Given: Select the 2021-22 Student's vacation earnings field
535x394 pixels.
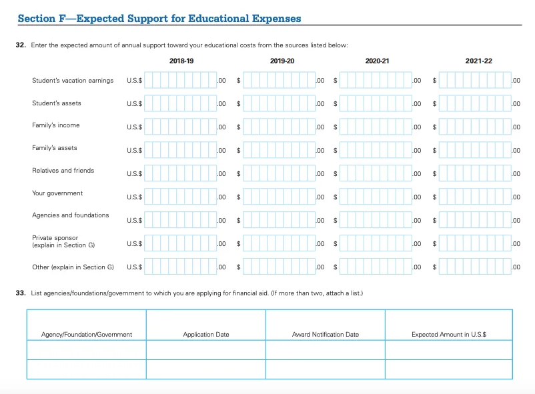Looking at the screenshot, I should (474, 81).
